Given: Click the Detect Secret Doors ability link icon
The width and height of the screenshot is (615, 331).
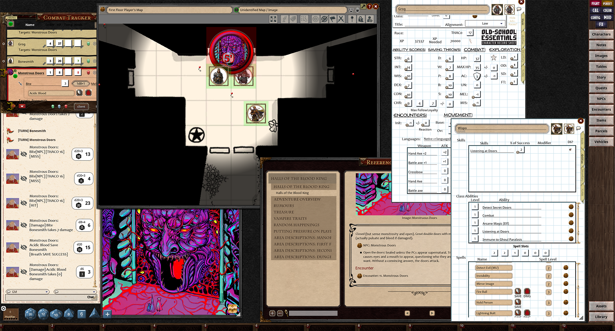Looking at the screenshot, I should point(571,207).
